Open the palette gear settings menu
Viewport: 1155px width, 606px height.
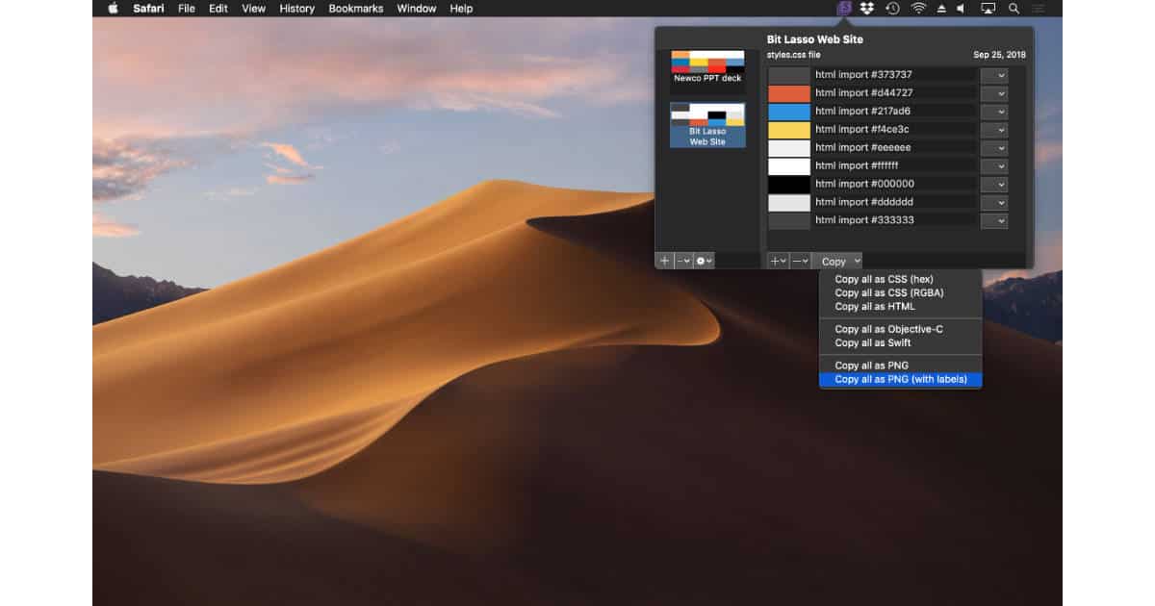[x=704, y=261]
